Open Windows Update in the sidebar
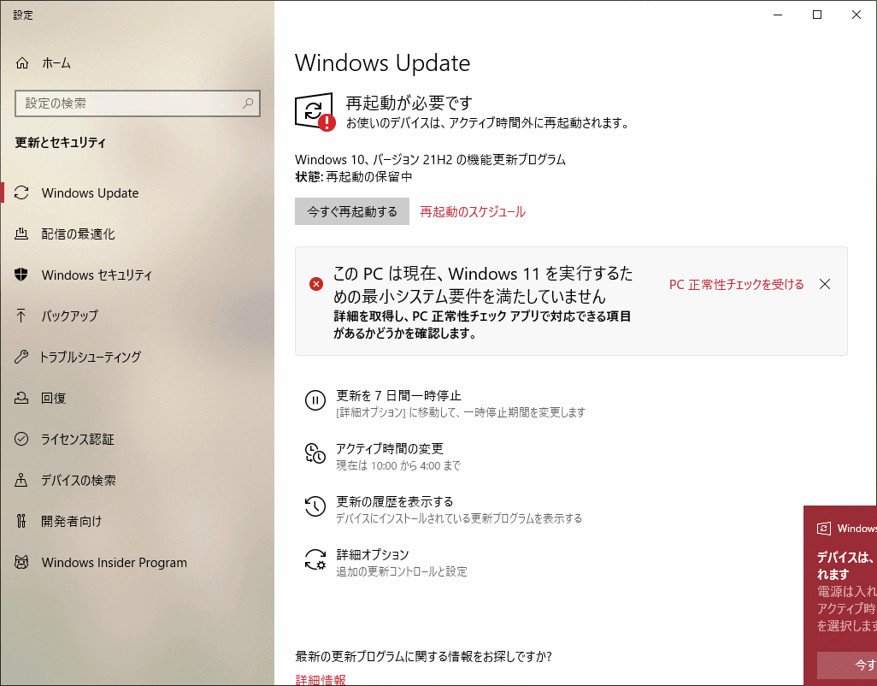877x686 pixels. (137, 193)
